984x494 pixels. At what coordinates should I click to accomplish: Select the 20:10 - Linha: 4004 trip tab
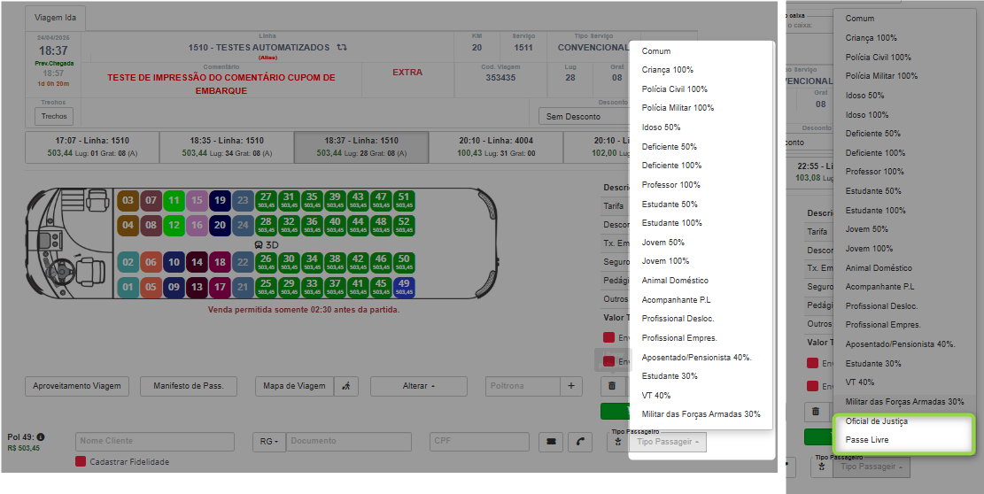496,147
